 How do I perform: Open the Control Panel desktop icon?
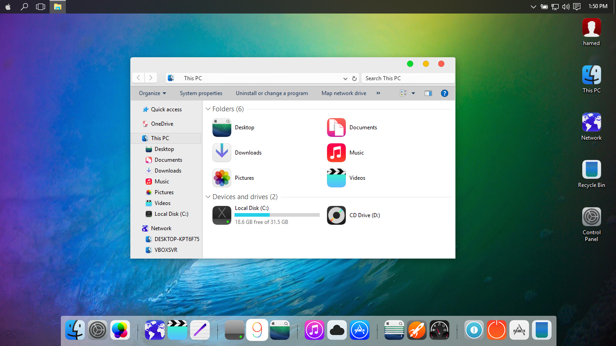(591, 225)
